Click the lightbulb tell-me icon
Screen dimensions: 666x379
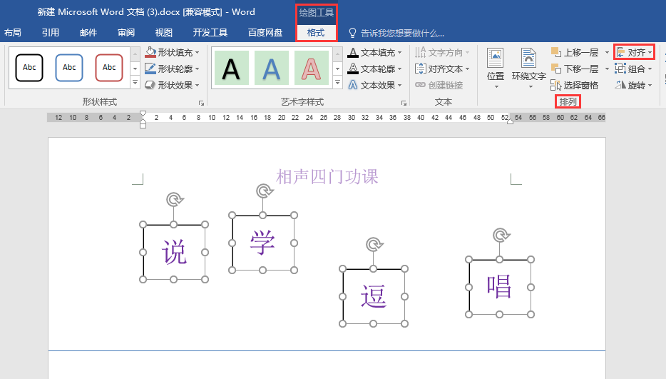[x=352, y=33]
